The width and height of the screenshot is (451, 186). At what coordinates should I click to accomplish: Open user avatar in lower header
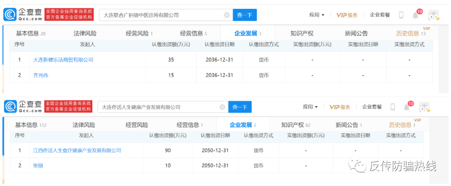425,107
